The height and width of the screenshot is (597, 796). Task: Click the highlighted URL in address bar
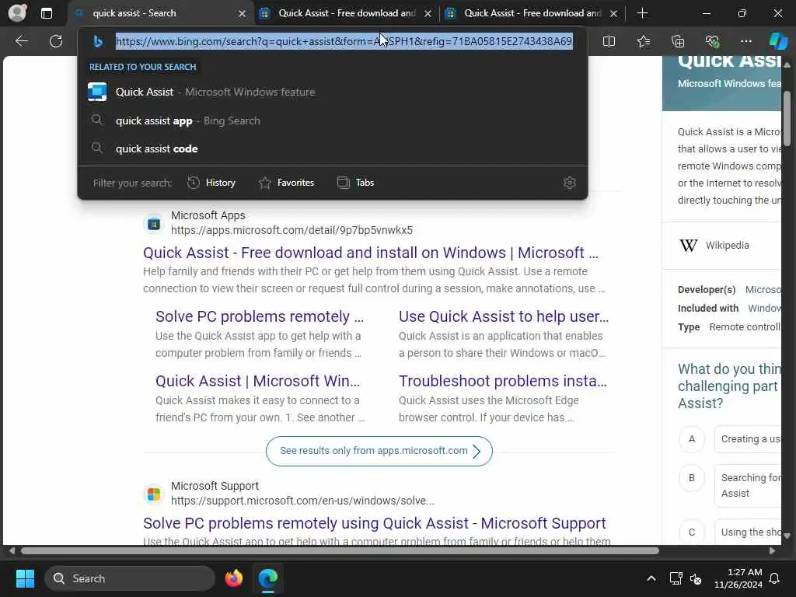[x=344, y=41]
